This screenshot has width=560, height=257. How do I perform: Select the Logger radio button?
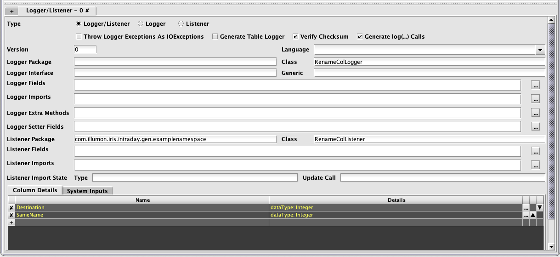(x=141, y=24)
